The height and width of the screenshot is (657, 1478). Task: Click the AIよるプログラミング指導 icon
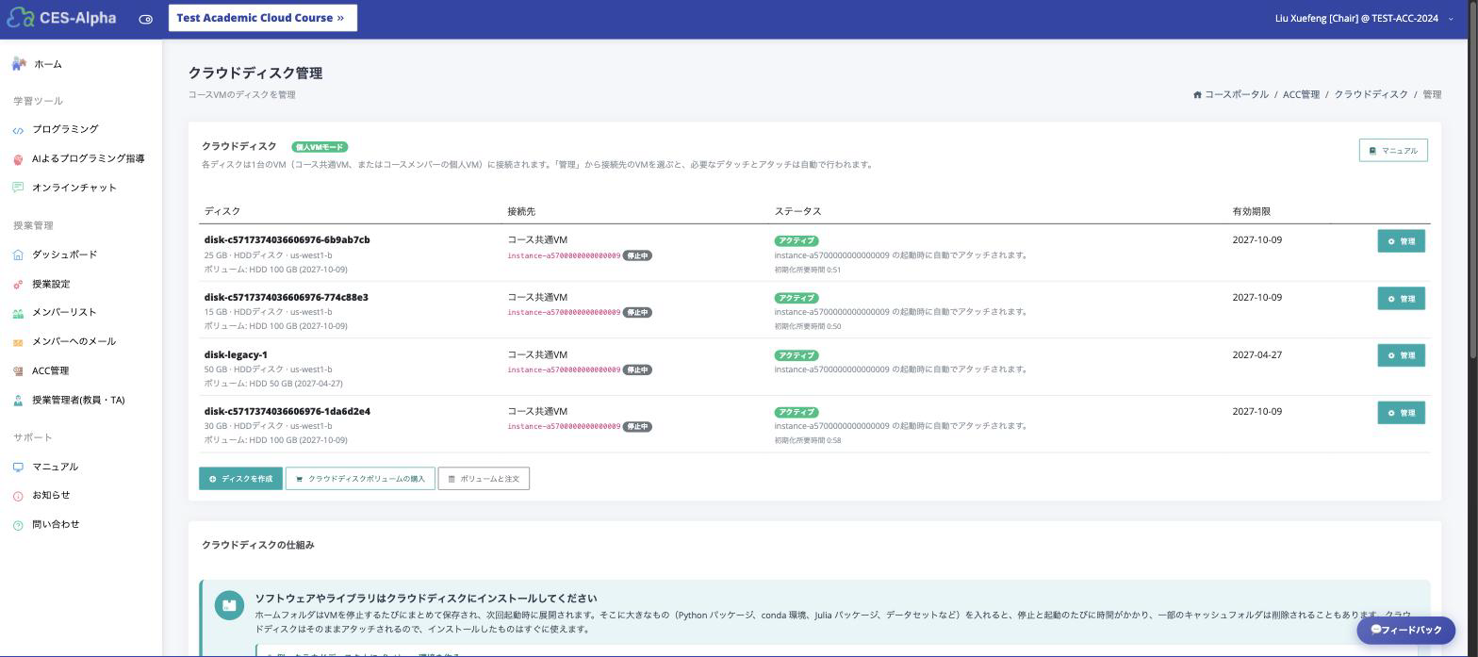pos(18,159)
